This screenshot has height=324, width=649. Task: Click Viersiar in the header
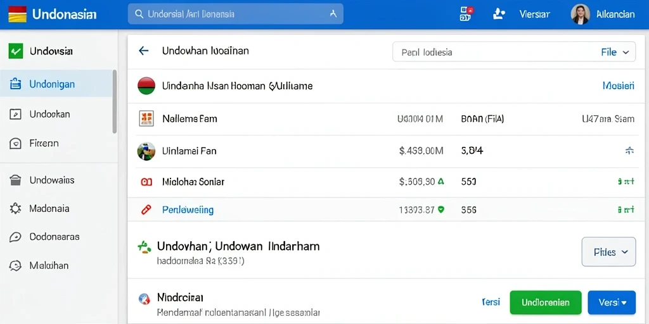534,15
